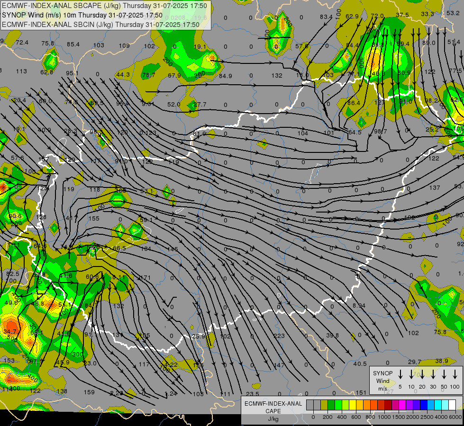
Task: Click the 2000 tick on CAPE legend
Action: click(x=413, y=417)
